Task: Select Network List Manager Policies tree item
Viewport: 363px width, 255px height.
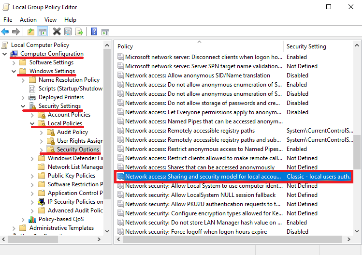Action: [x=75, y=167]
